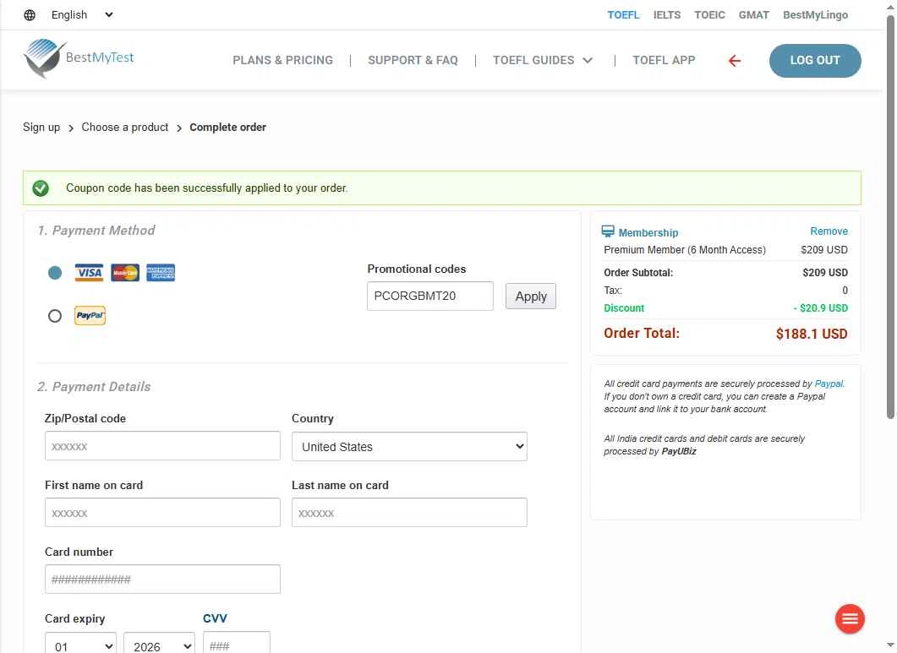Click the Membership heading
This screenshot has width=897, height=653.
tap(648, 232)
